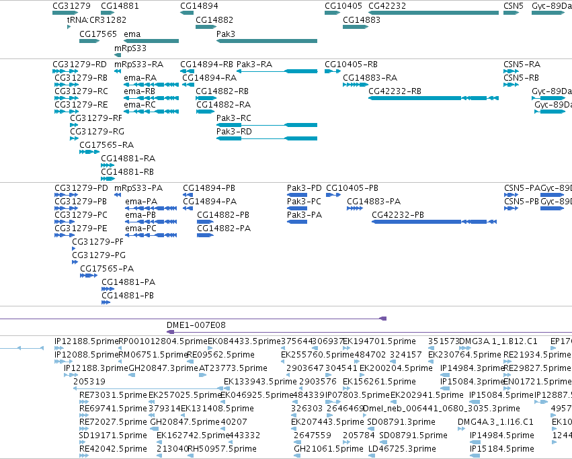Select protein CG14894-PA
The width and height of the screenshot is (572, 459).
tap(210, 202)
